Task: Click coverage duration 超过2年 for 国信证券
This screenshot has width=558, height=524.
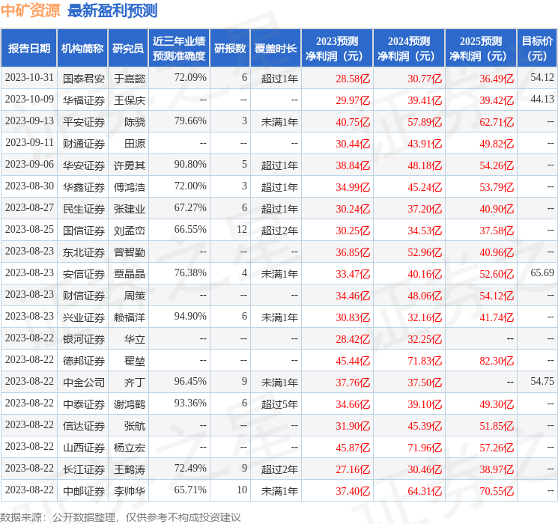Action: click(x=279, y=230)
